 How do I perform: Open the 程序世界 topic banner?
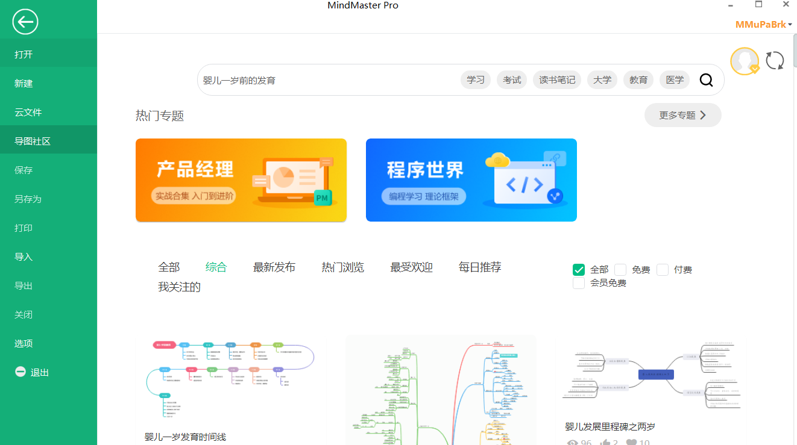click(471, 180)
